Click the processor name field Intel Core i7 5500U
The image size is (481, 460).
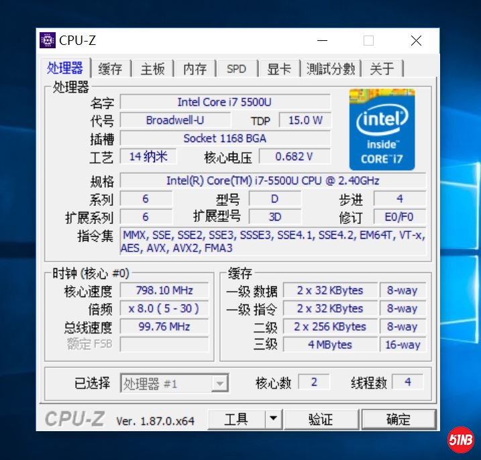point(225,102)
